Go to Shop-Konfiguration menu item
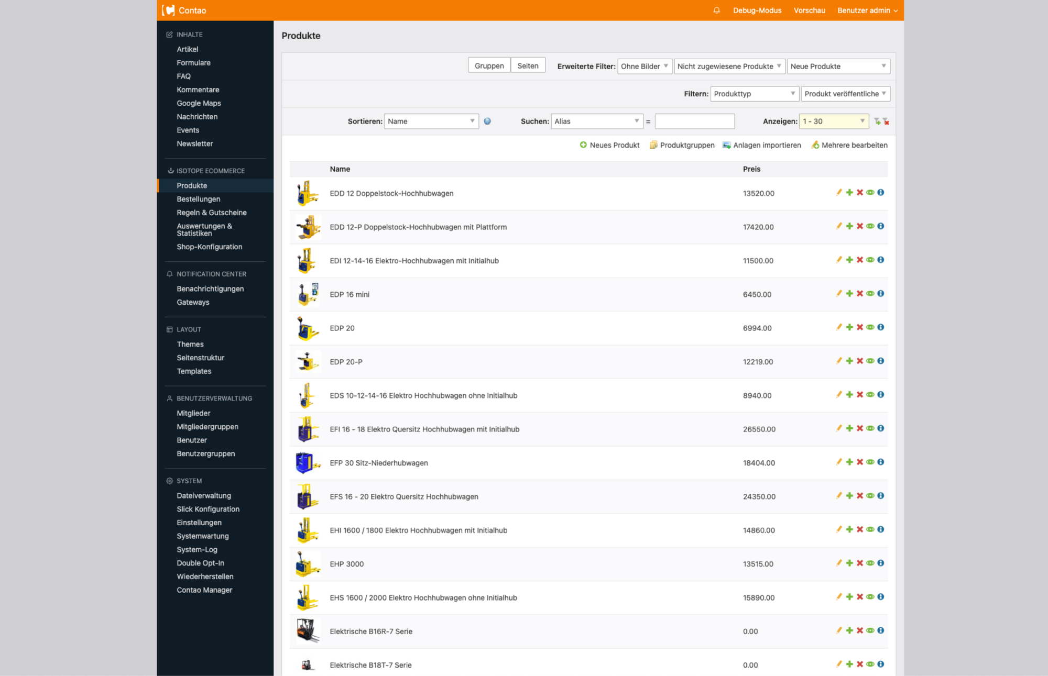Screen dimensions: 1048x676 click(209, 247)
